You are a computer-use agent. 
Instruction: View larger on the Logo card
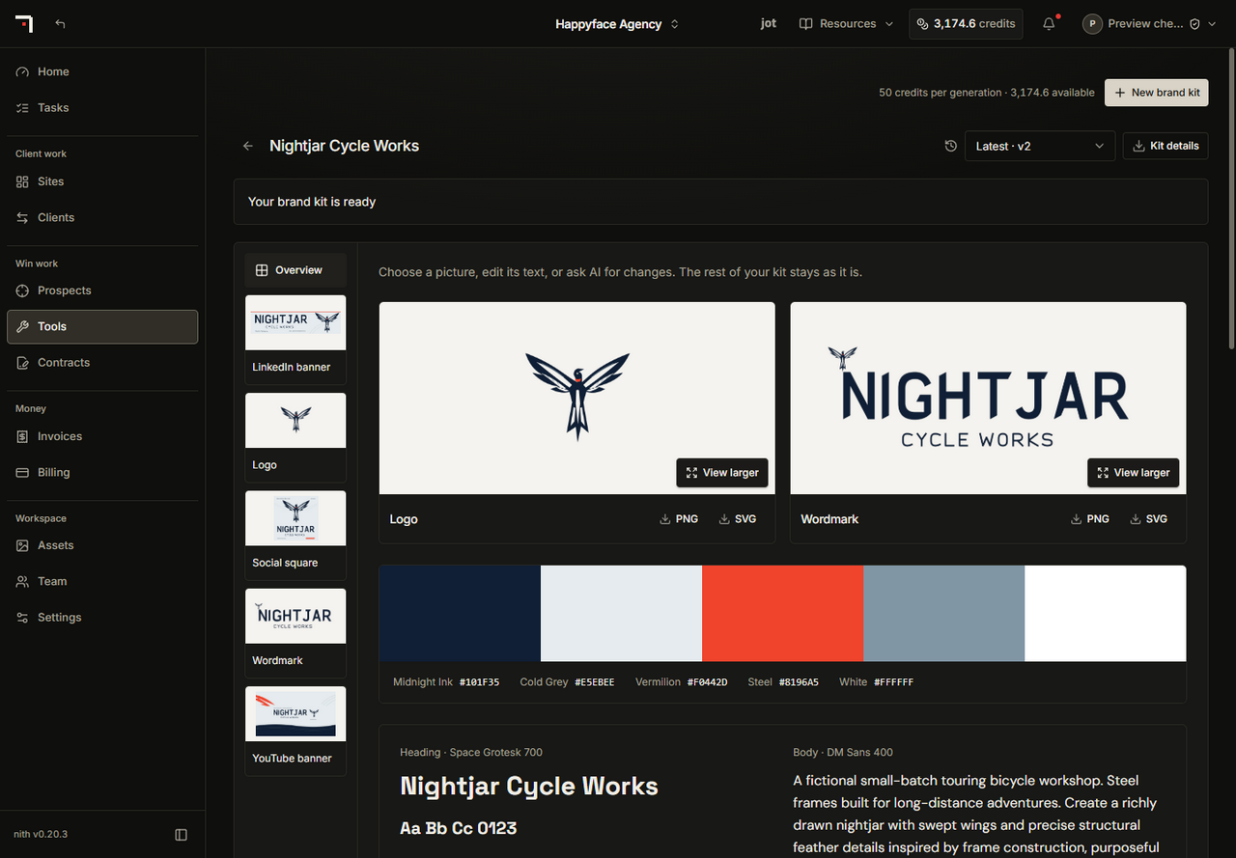[722, 473]
